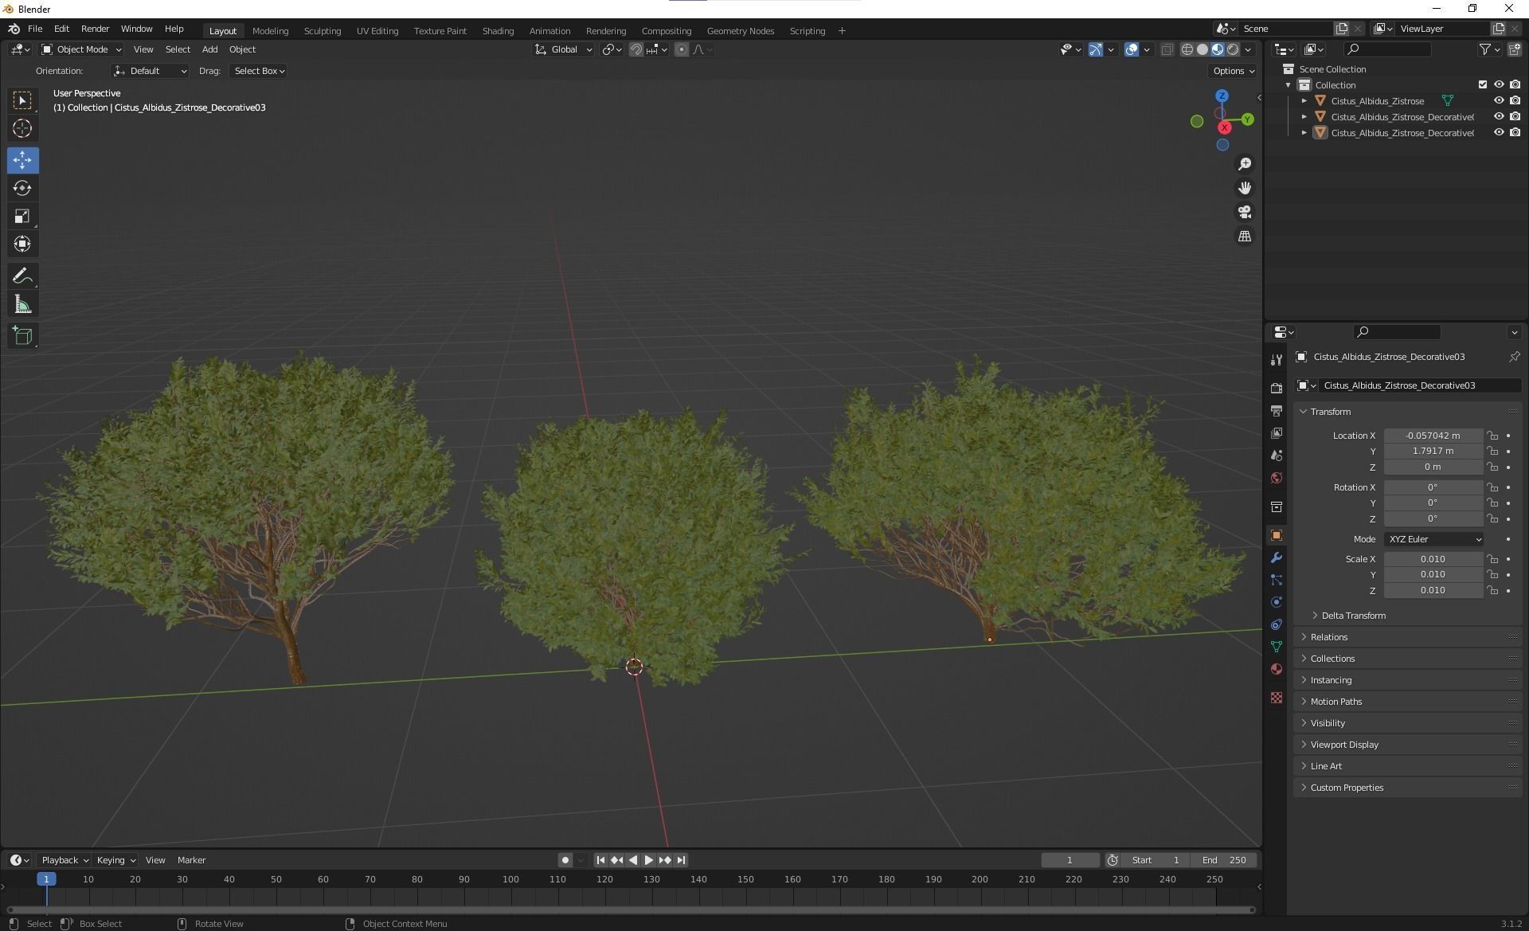Switch perspective/orthographic grid icon
The width and height of the screenshot is (1529, 931).
point(1244,237)
